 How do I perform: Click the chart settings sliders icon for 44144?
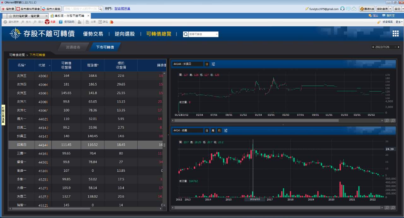click(x=213, y=64)
